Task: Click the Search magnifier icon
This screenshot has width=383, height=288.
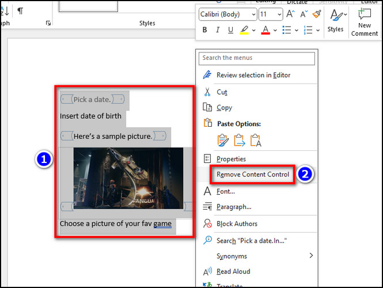Action: pyautogui.click(x=207, y=240)
